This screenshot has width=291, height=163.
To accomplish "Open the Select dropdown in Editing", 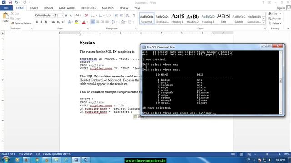I will [x=275, y=24].
